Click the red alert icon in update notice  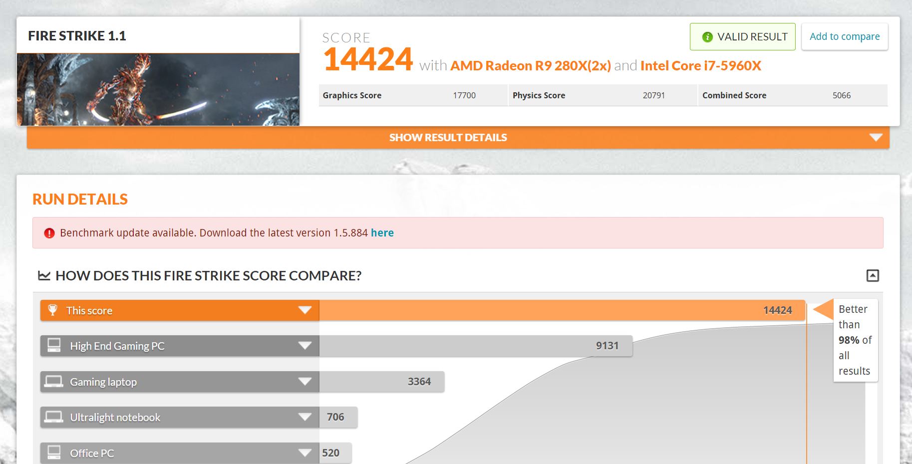pos(49,233)
